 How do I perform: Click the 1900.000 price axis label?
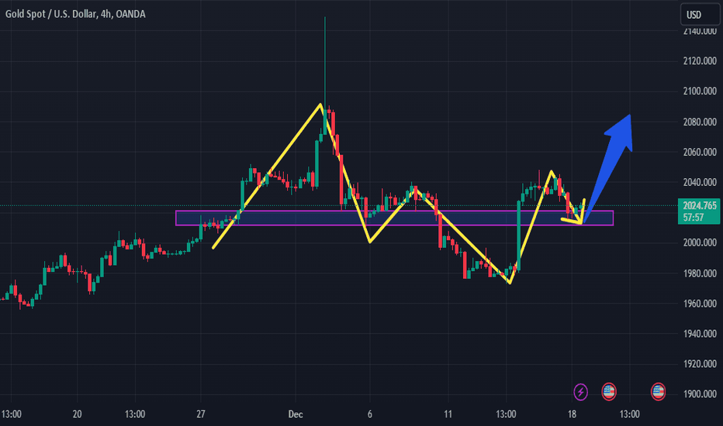(700, 394)
